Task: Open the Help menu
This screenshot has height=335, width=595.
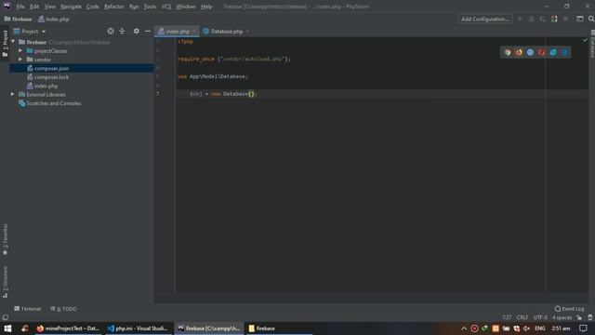Action: (x=206, y=7)
